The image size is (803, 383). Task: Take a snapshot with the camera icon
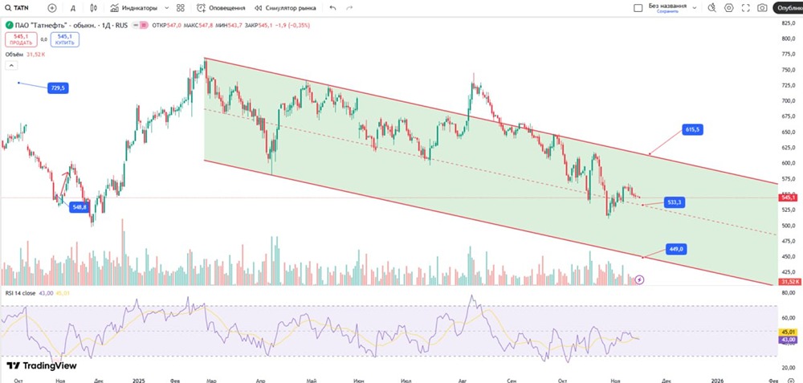(763, 8)
